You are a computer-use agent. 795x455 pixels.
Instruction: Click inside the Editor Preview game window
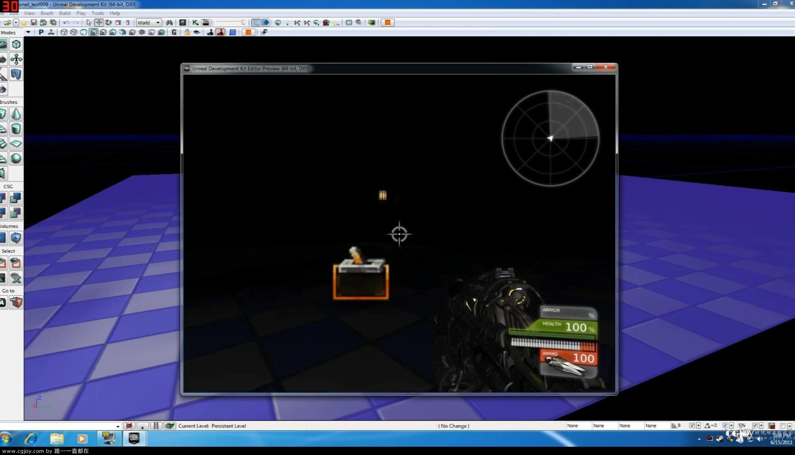pos(399,234)
